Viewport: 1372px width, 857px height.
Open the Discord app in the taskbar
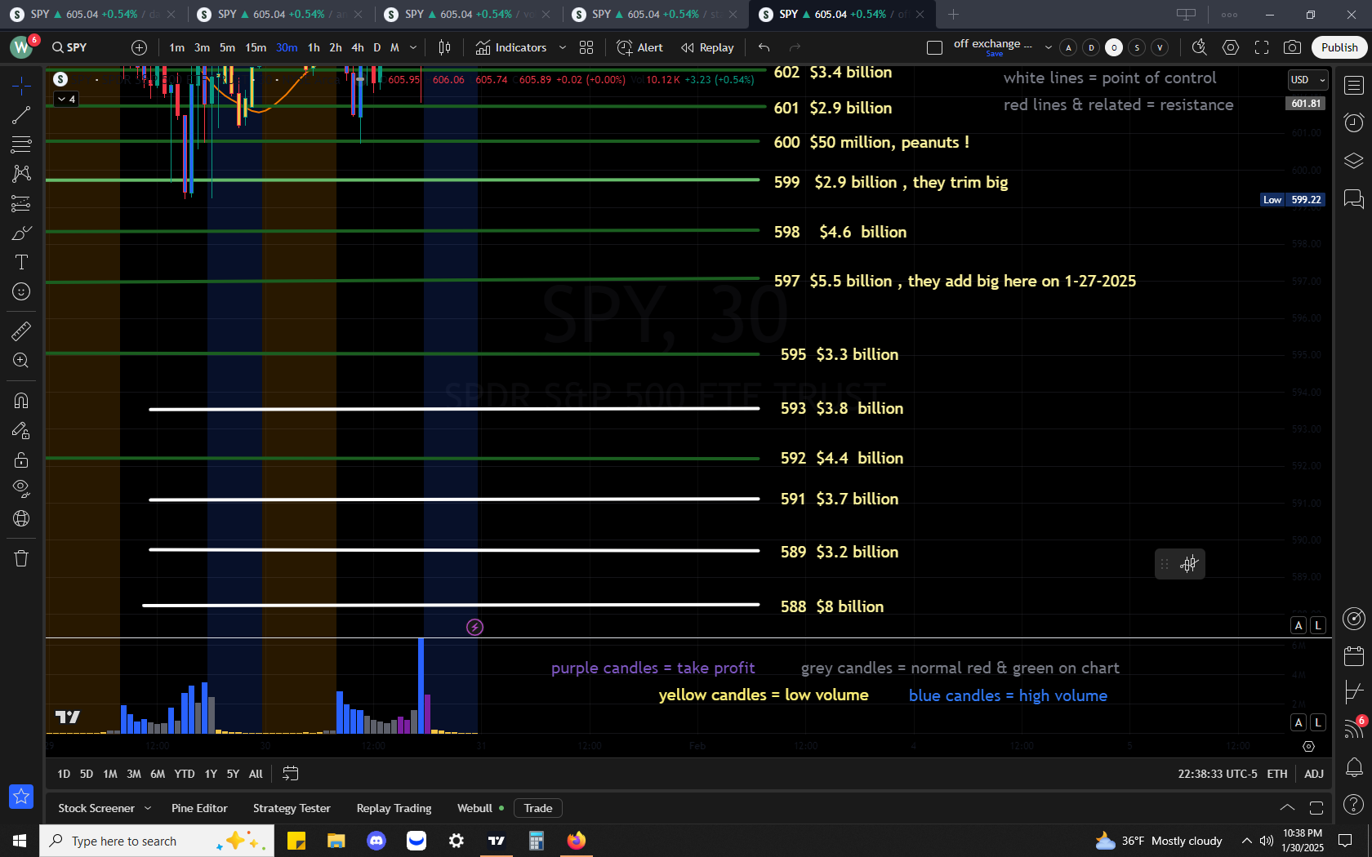(376, 841)
